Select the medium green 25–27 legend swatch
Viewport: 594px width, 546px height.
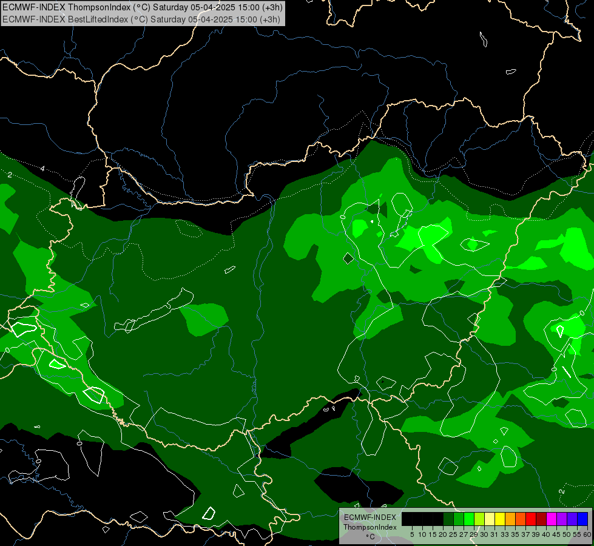[x=458, y=519]
